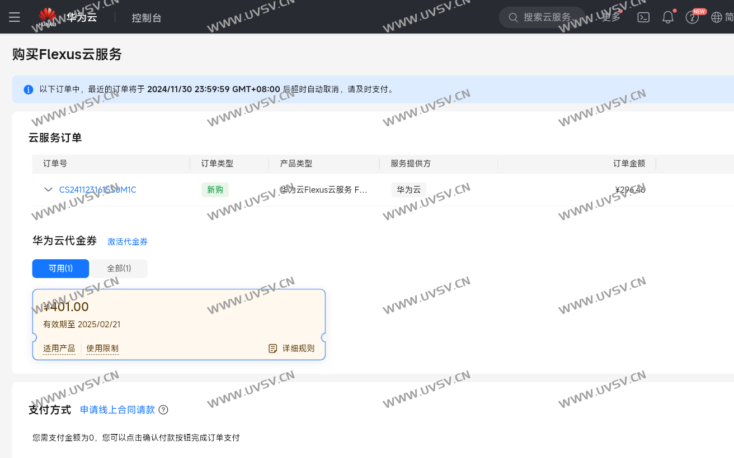Screen dimensions: 734x458
Task: Click the 支付方式 section heading
Action: click(50, 410)
